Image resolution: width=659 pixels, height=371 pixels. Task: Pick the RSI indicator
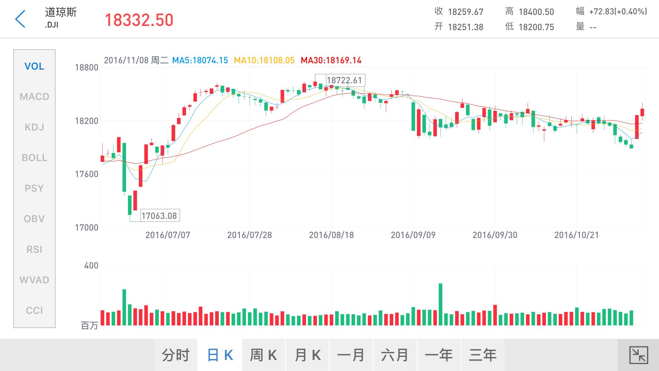click(34, 249)
